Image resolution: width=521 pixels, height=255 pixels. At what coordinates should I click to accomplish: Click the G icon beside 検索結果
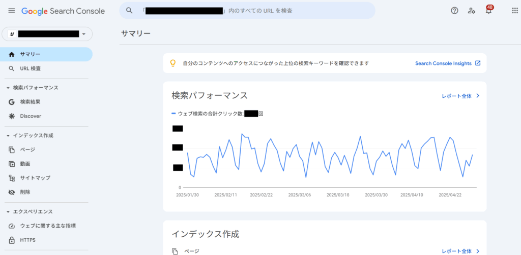click(x=12, y=102)
